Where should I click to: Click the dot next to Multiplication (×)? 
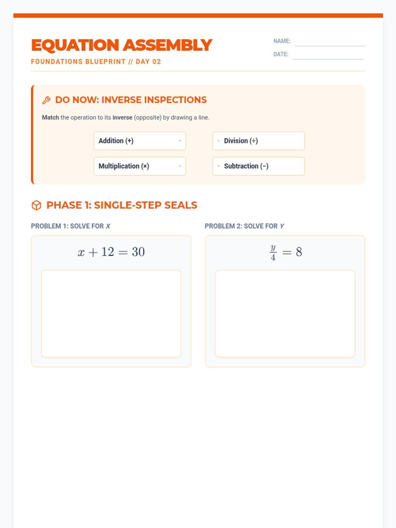(x=180, y=166)
